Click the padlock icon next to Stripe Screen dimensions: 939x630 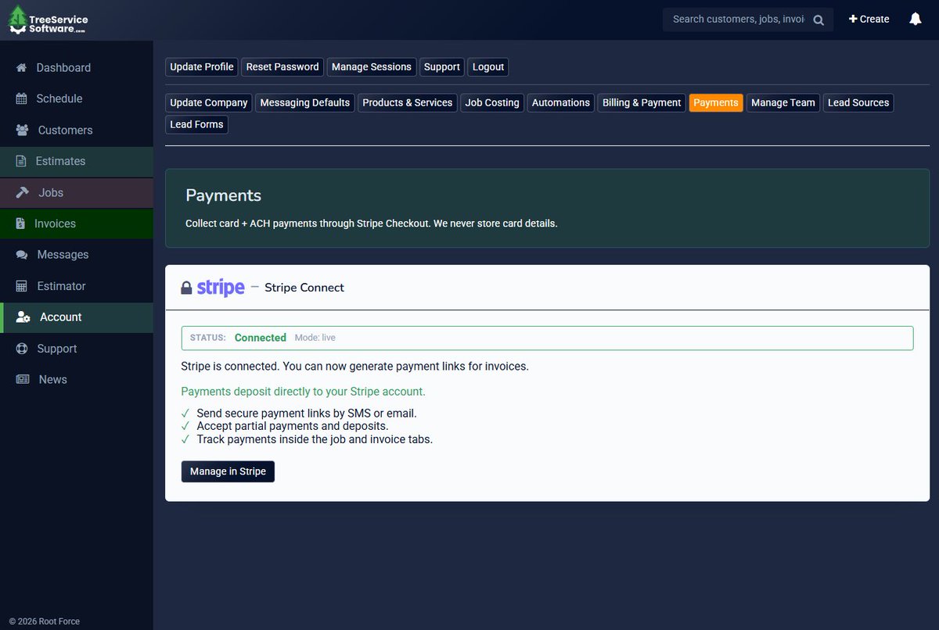[186, 288]
